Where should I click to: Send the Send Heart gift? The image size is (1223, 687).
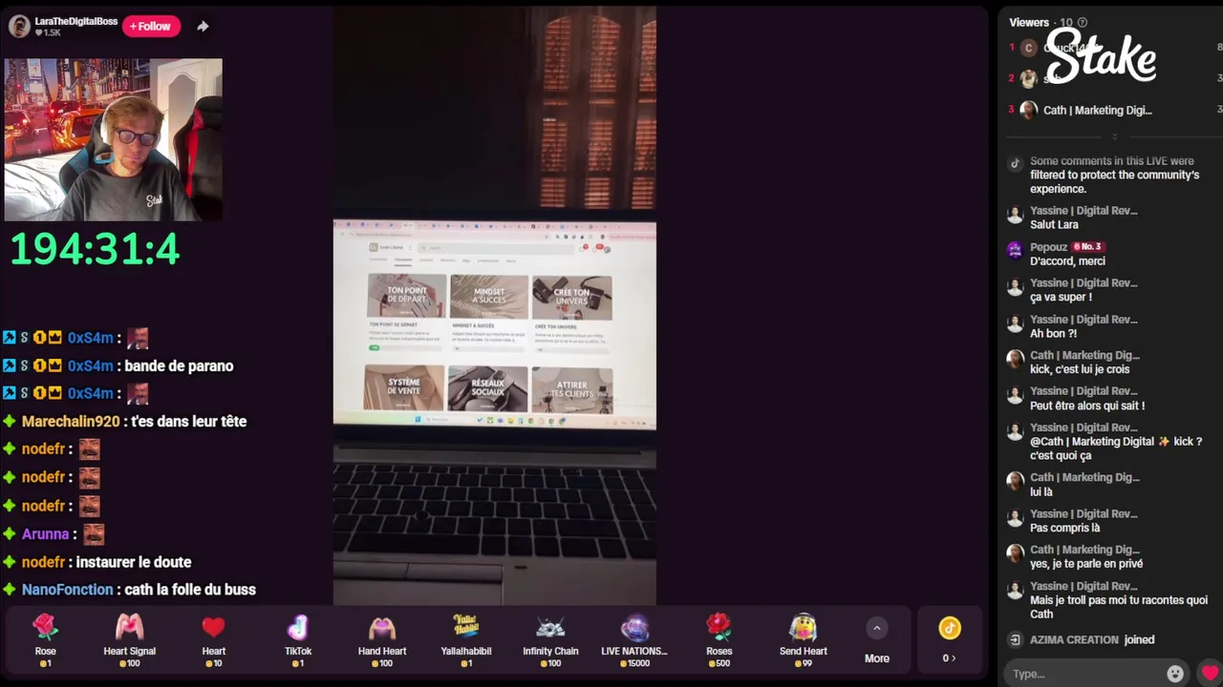pyautogui.click(x=803, y=640)
